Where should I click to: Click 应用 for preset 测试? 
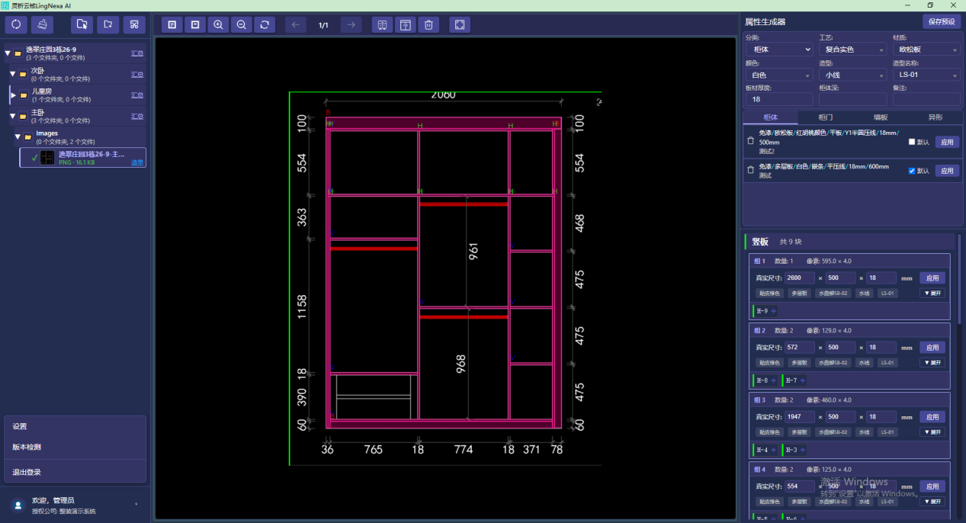[947, 171]
